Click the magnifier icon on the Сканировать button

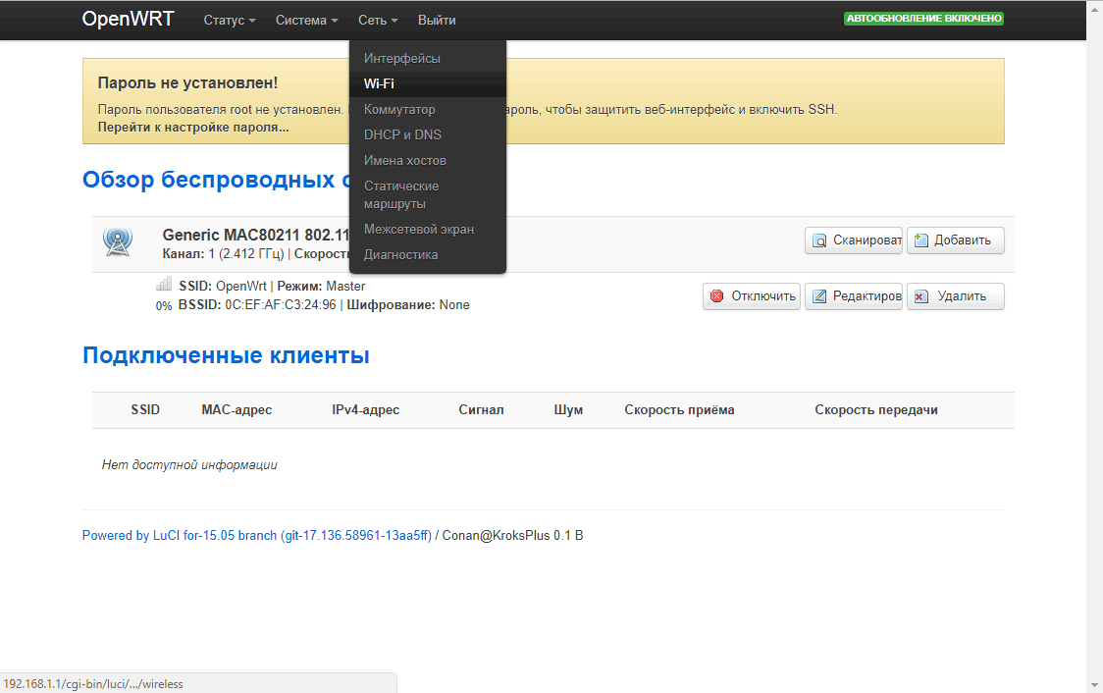tap(819, 240)
